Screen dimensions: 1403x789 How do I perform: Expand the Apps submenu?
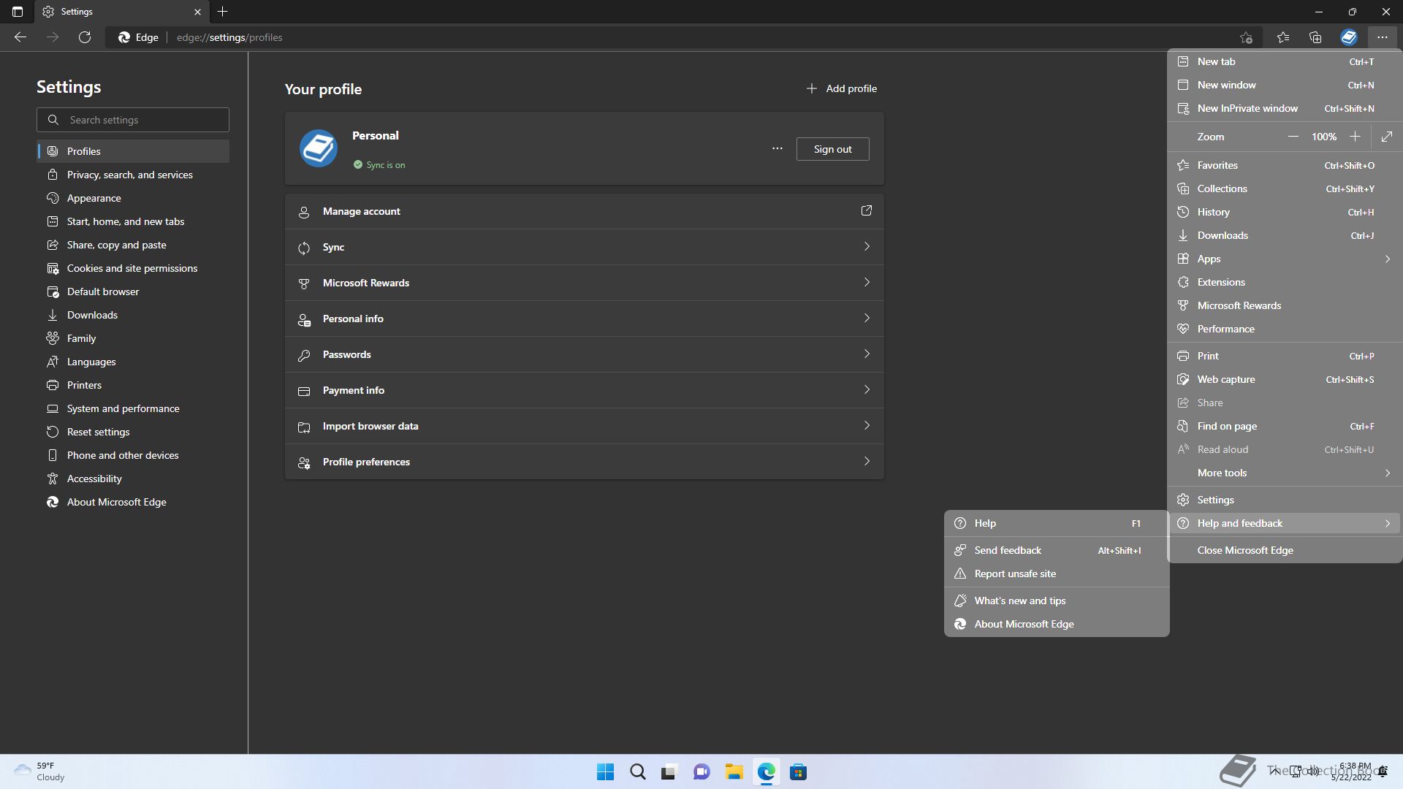point(1284,259)
